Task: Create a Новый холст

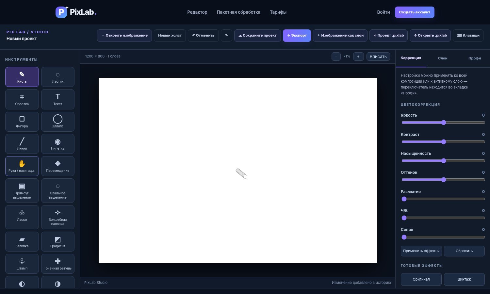Action: click(170, 35)
